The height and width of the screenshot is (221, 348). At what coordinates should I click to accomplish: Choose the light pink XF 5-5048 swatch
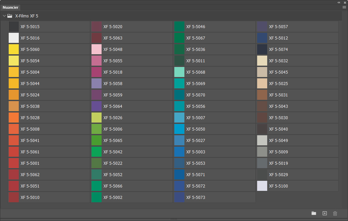(97, 50)
